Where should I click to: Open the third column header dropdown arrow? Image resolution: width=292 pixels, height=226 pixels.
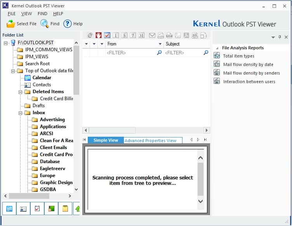tap(102, 44)
